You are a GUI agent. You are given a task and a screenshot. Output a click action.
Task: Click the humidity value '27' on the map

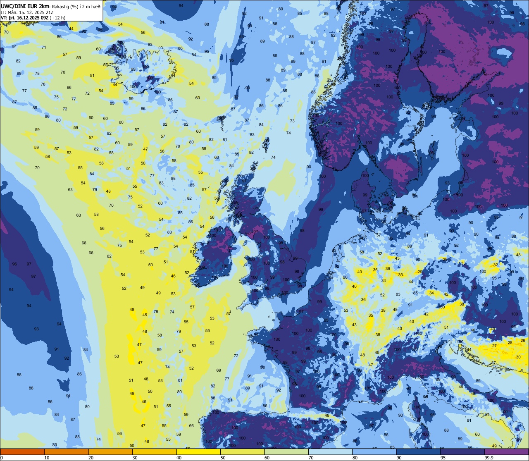click(494, 346)
